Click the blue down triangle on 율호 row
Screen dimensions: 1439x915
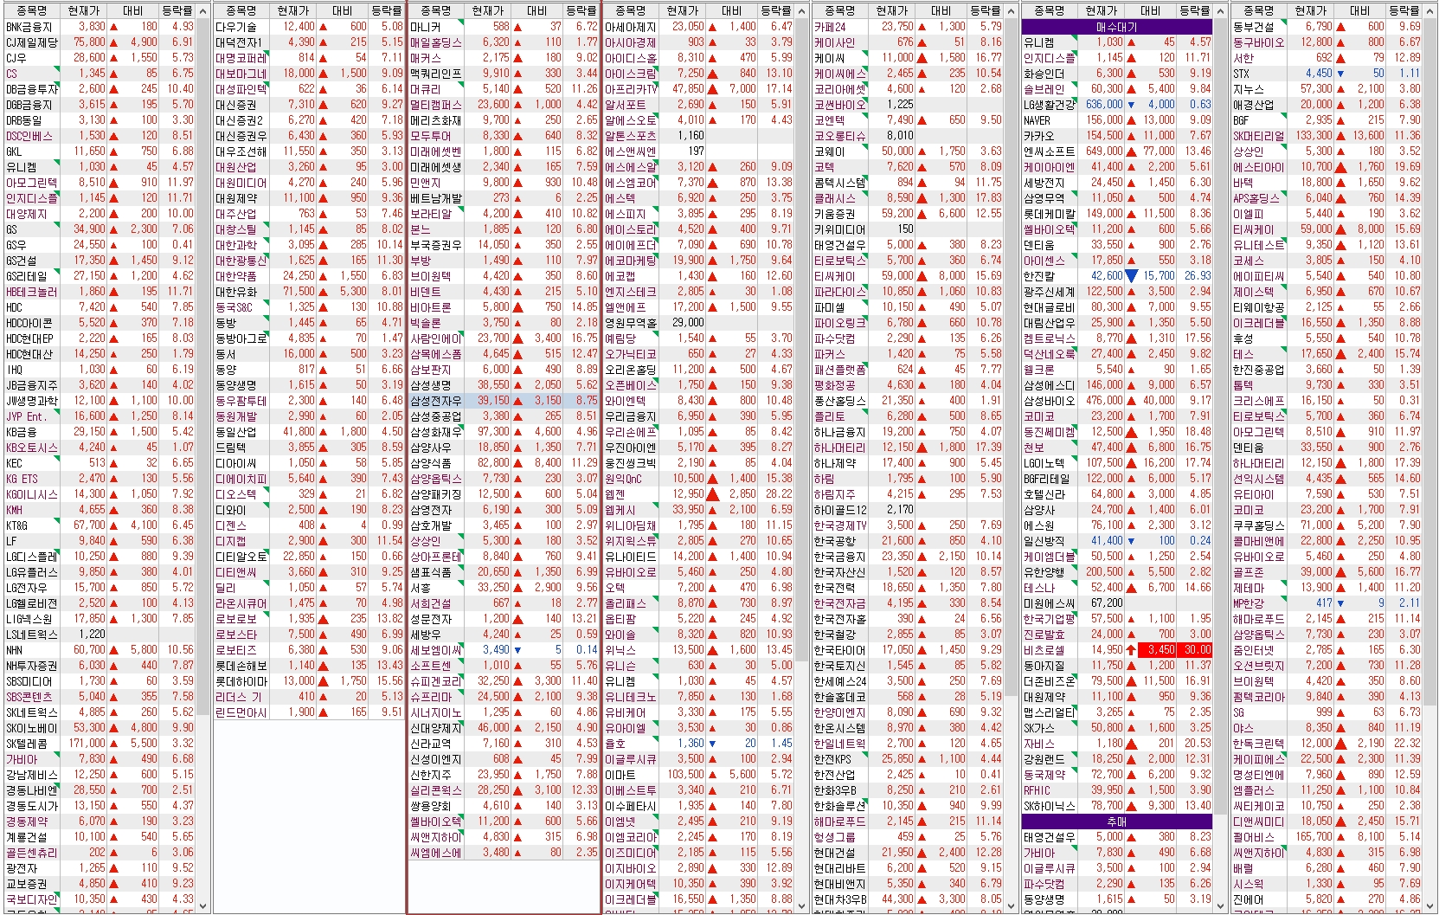click(712, 744)
